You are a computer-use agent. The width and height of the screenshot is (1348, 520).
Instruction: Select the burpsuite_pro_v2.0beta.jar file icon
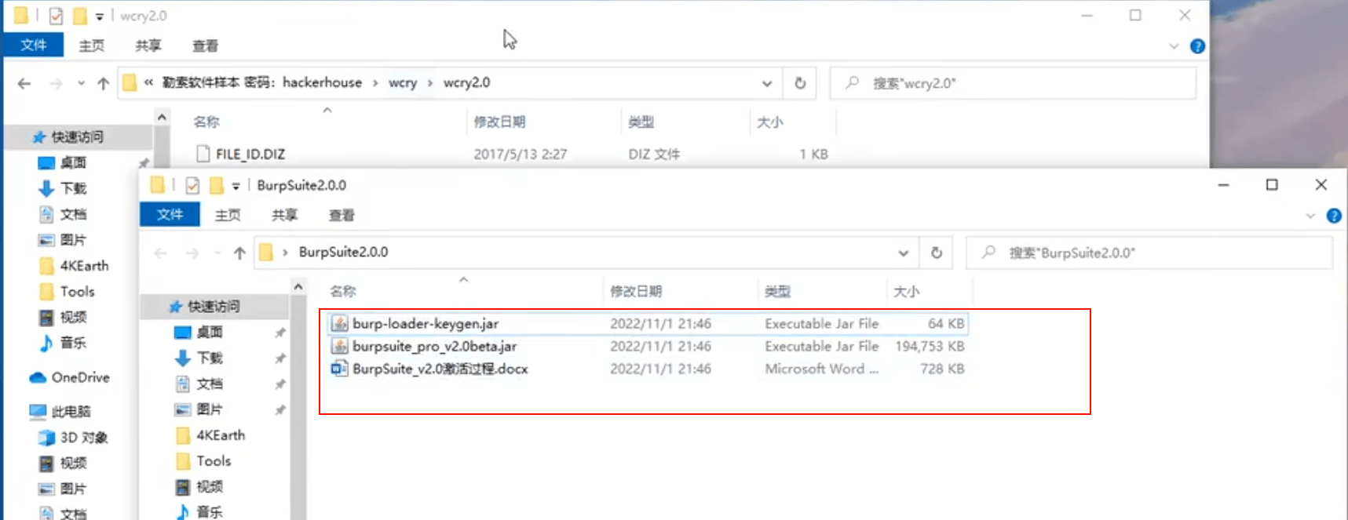(340, 346)
